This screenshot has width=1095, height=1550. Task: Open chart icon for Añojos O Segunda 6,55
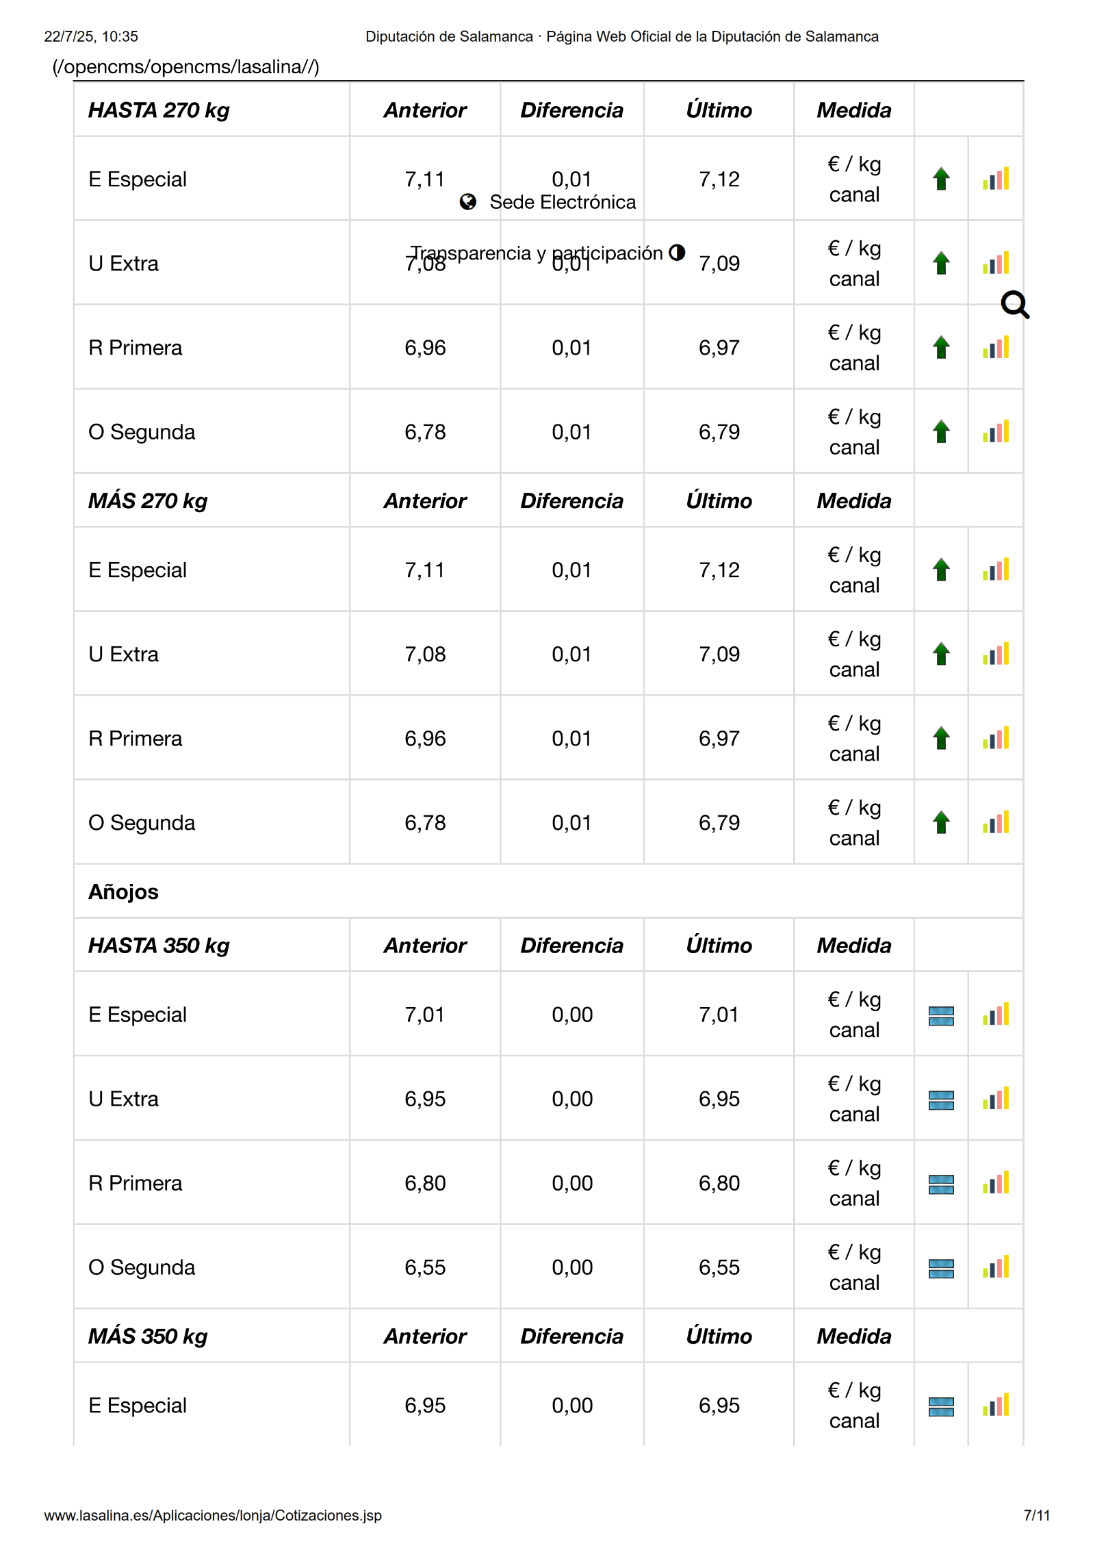click(996, 1268)
